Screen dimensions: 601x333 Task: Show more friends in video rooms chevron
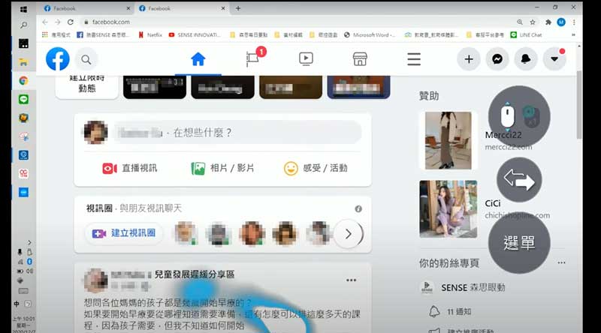[x=349, y=234]
